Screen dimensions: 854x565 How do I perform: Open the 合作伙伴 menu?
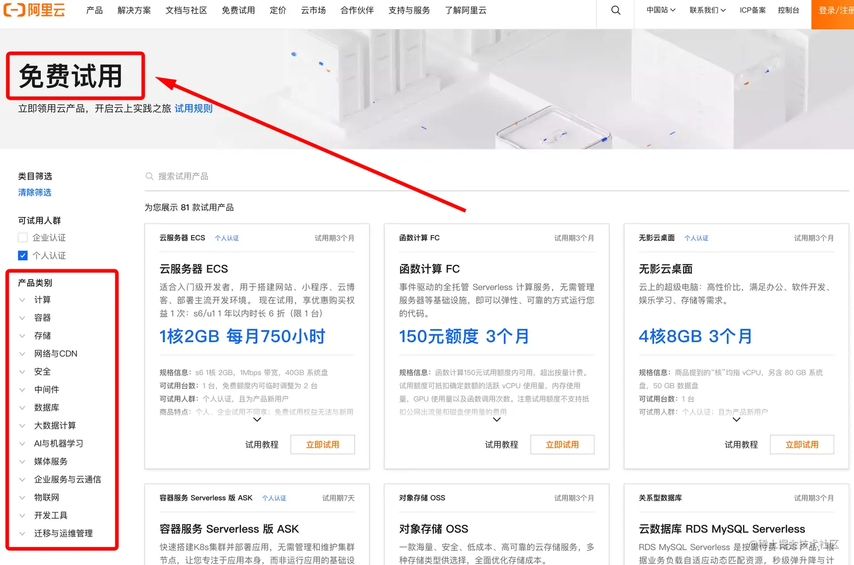coord(357,10)
